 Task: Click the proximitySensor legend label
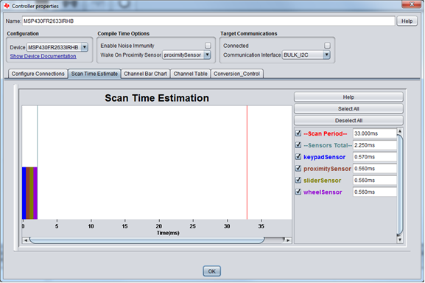[327, 169]
